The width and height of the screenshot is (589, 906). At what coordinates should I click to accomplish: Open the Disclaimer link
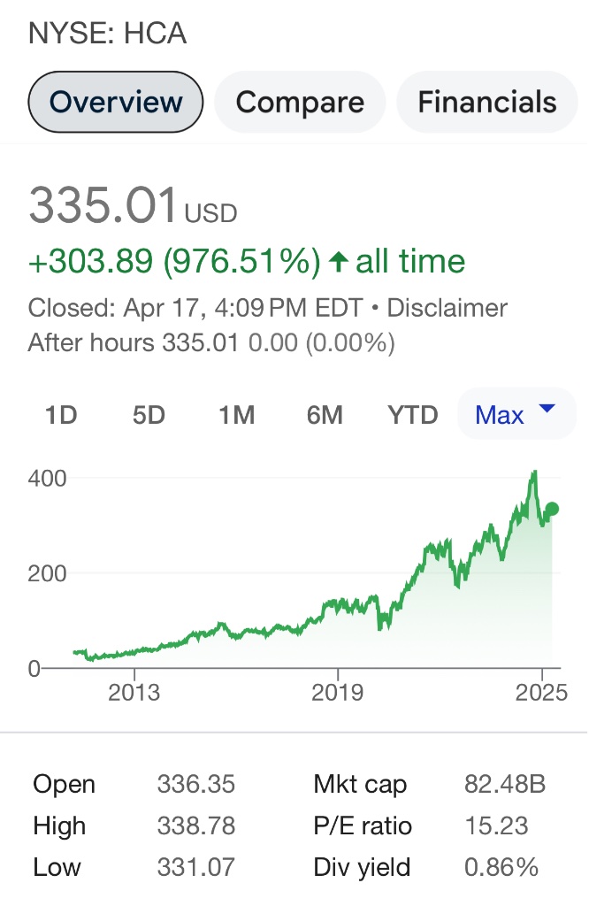[447, 308]
